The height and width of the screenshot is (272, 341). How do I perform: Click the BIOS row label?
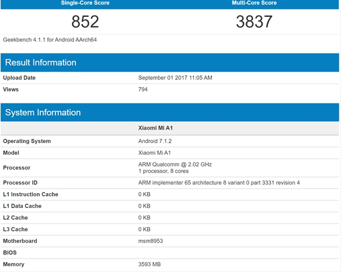pos(10,253)
